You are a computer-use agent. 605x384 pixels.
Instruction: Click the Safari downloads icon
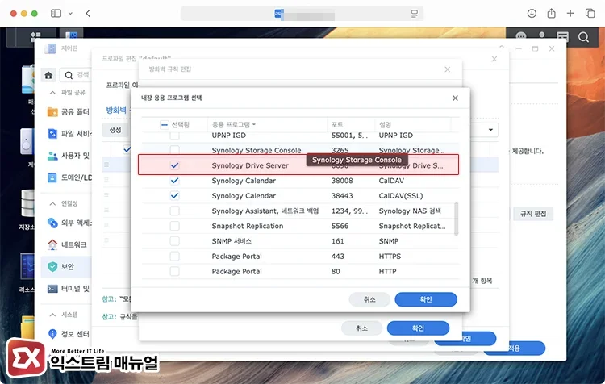click(x=532, y=14)
